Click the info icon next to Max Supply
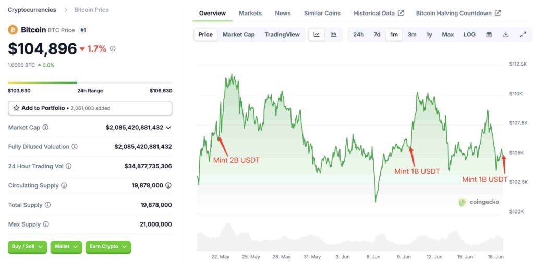The height and width of the screenshot is (263, 534). pos(46,224)
